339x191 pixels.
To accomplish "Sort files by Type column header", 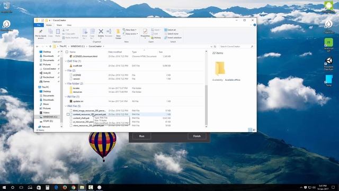I will tap(135, 52).
